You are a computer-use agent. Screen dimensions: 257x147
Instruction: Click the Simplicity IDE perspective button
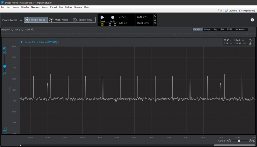[x=247, y=11]
